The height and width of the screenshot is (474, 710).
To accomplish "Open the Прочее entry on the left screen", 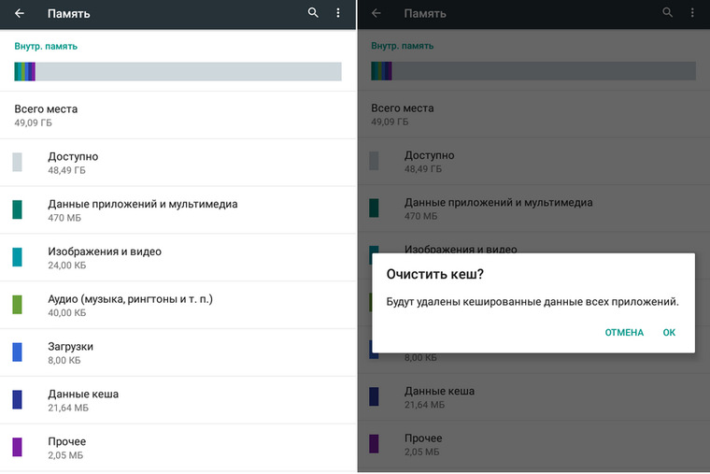I will tap(177, 448).
